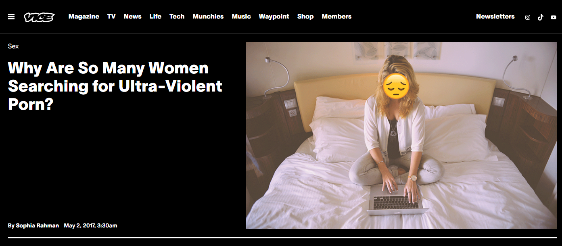This screenshot has height=246, width=562.
Task: Visit the Shop link
Action: [x=305, y=17]
